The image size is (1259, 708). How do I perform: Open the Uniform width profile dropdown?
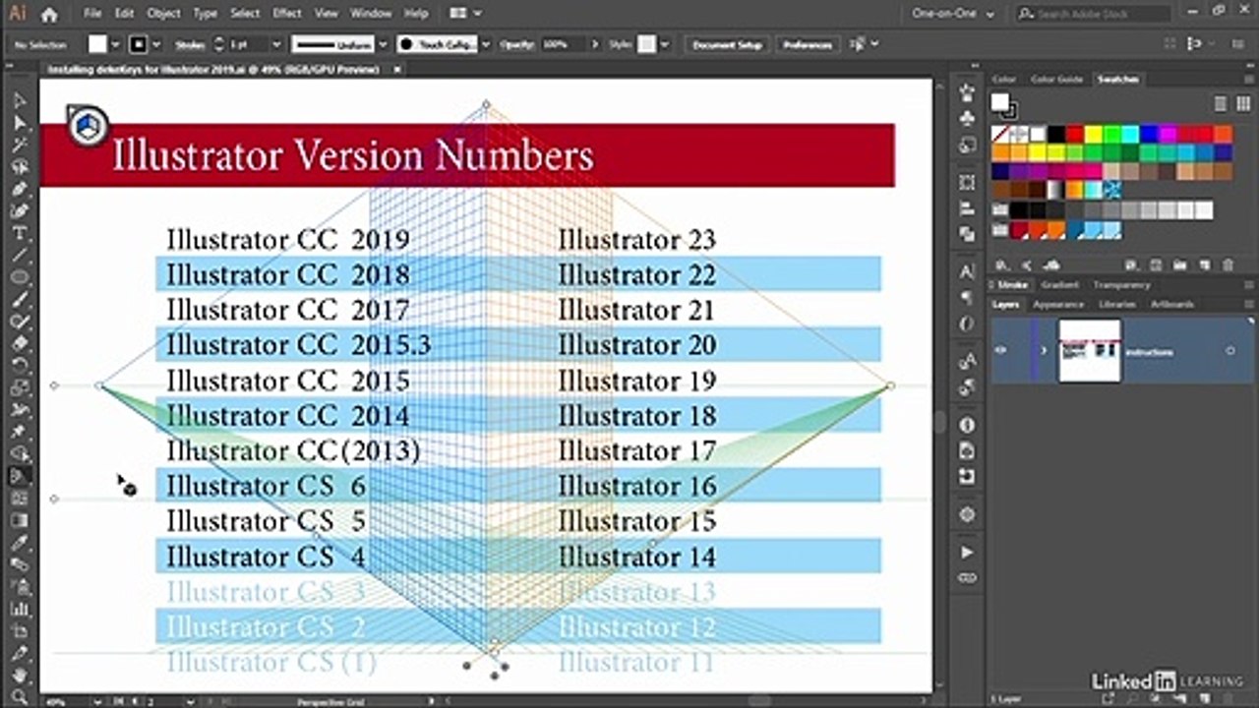pyautogui.click(x=383, y=44)
